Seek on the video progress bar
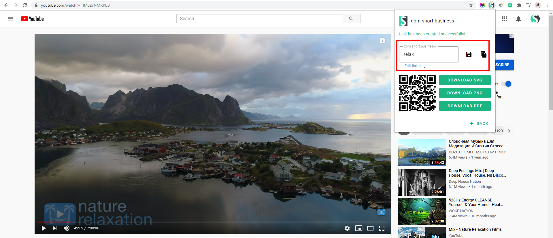553x238 pixels. coord(213,222)
